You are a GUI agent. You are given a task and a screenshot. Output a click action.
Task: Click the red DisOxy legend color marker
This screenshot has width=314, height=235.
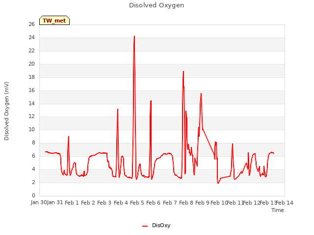coord(145,226)
